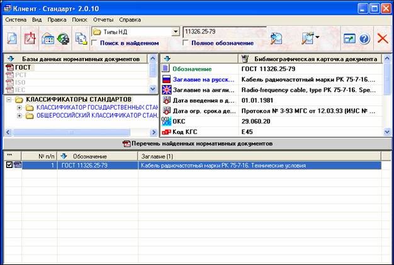The height and width of the screenshot is (265, 394).
Task: Toggle 'Полное обозначение' checkbox
Action: (x=186, y=43)
